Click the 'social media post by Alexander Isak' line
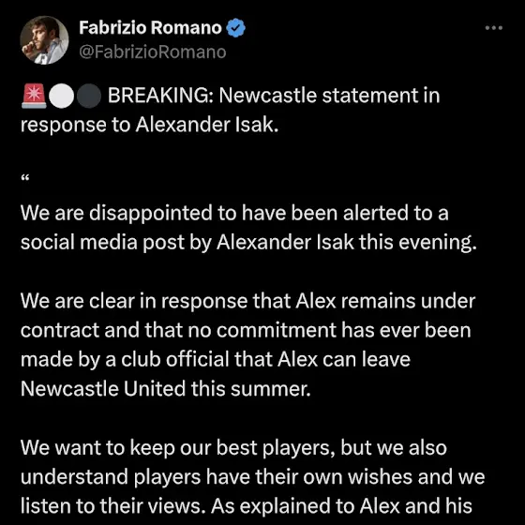Screen dimensions: 525x525 click(x=248, y=243)
